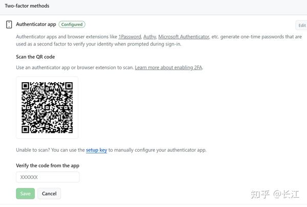Viewport: 307px width, 207px height.
Task: Cancel the authenticator setup
Action: [49, 194]
